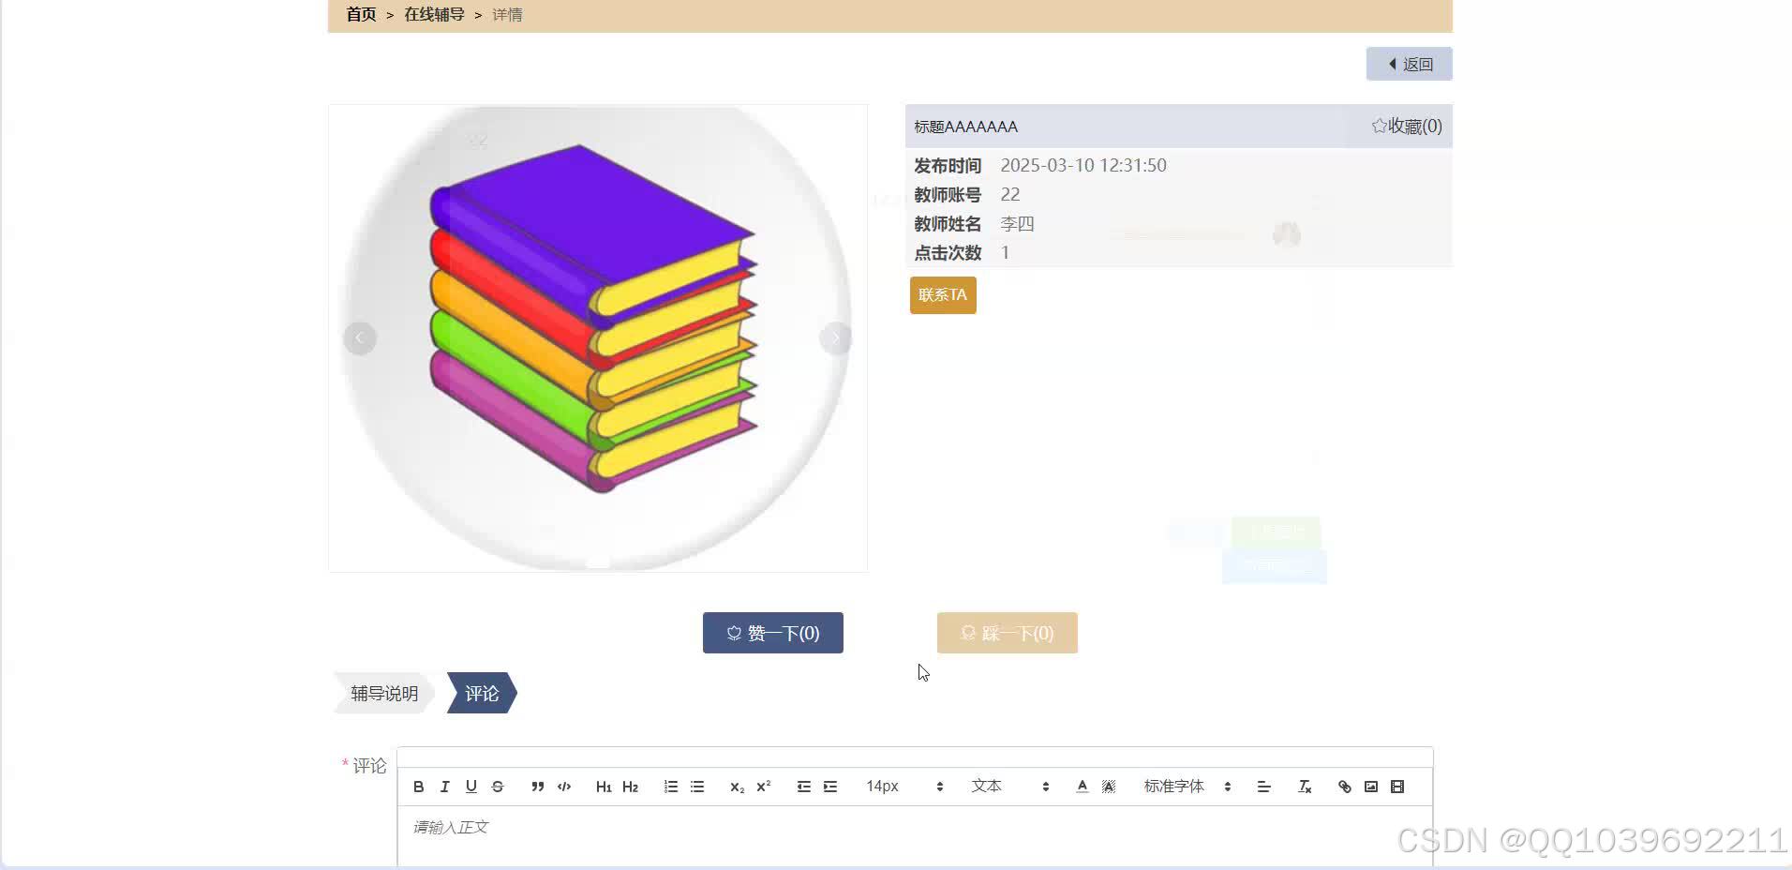This screenshot has height=870, width=1792.
Task: Go to 首页 in the breadcrumb
Action: pos(361,14)
